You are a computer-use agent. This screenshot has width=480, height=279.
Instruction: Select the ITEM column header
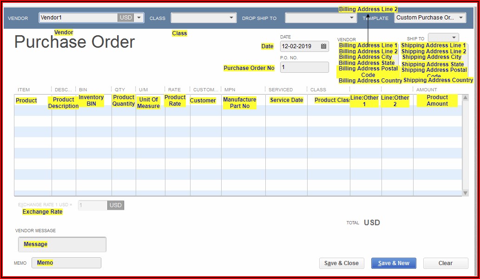tap(24, 89)
